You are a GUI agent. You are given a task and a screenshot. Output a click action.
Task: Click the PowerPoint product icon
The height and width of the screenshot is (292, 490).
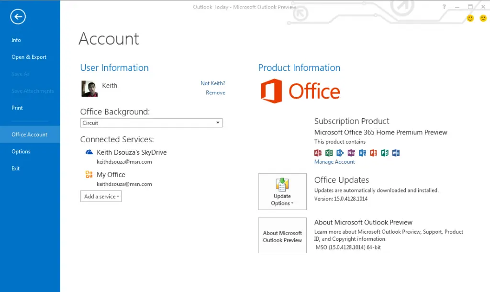pos(373,153)
